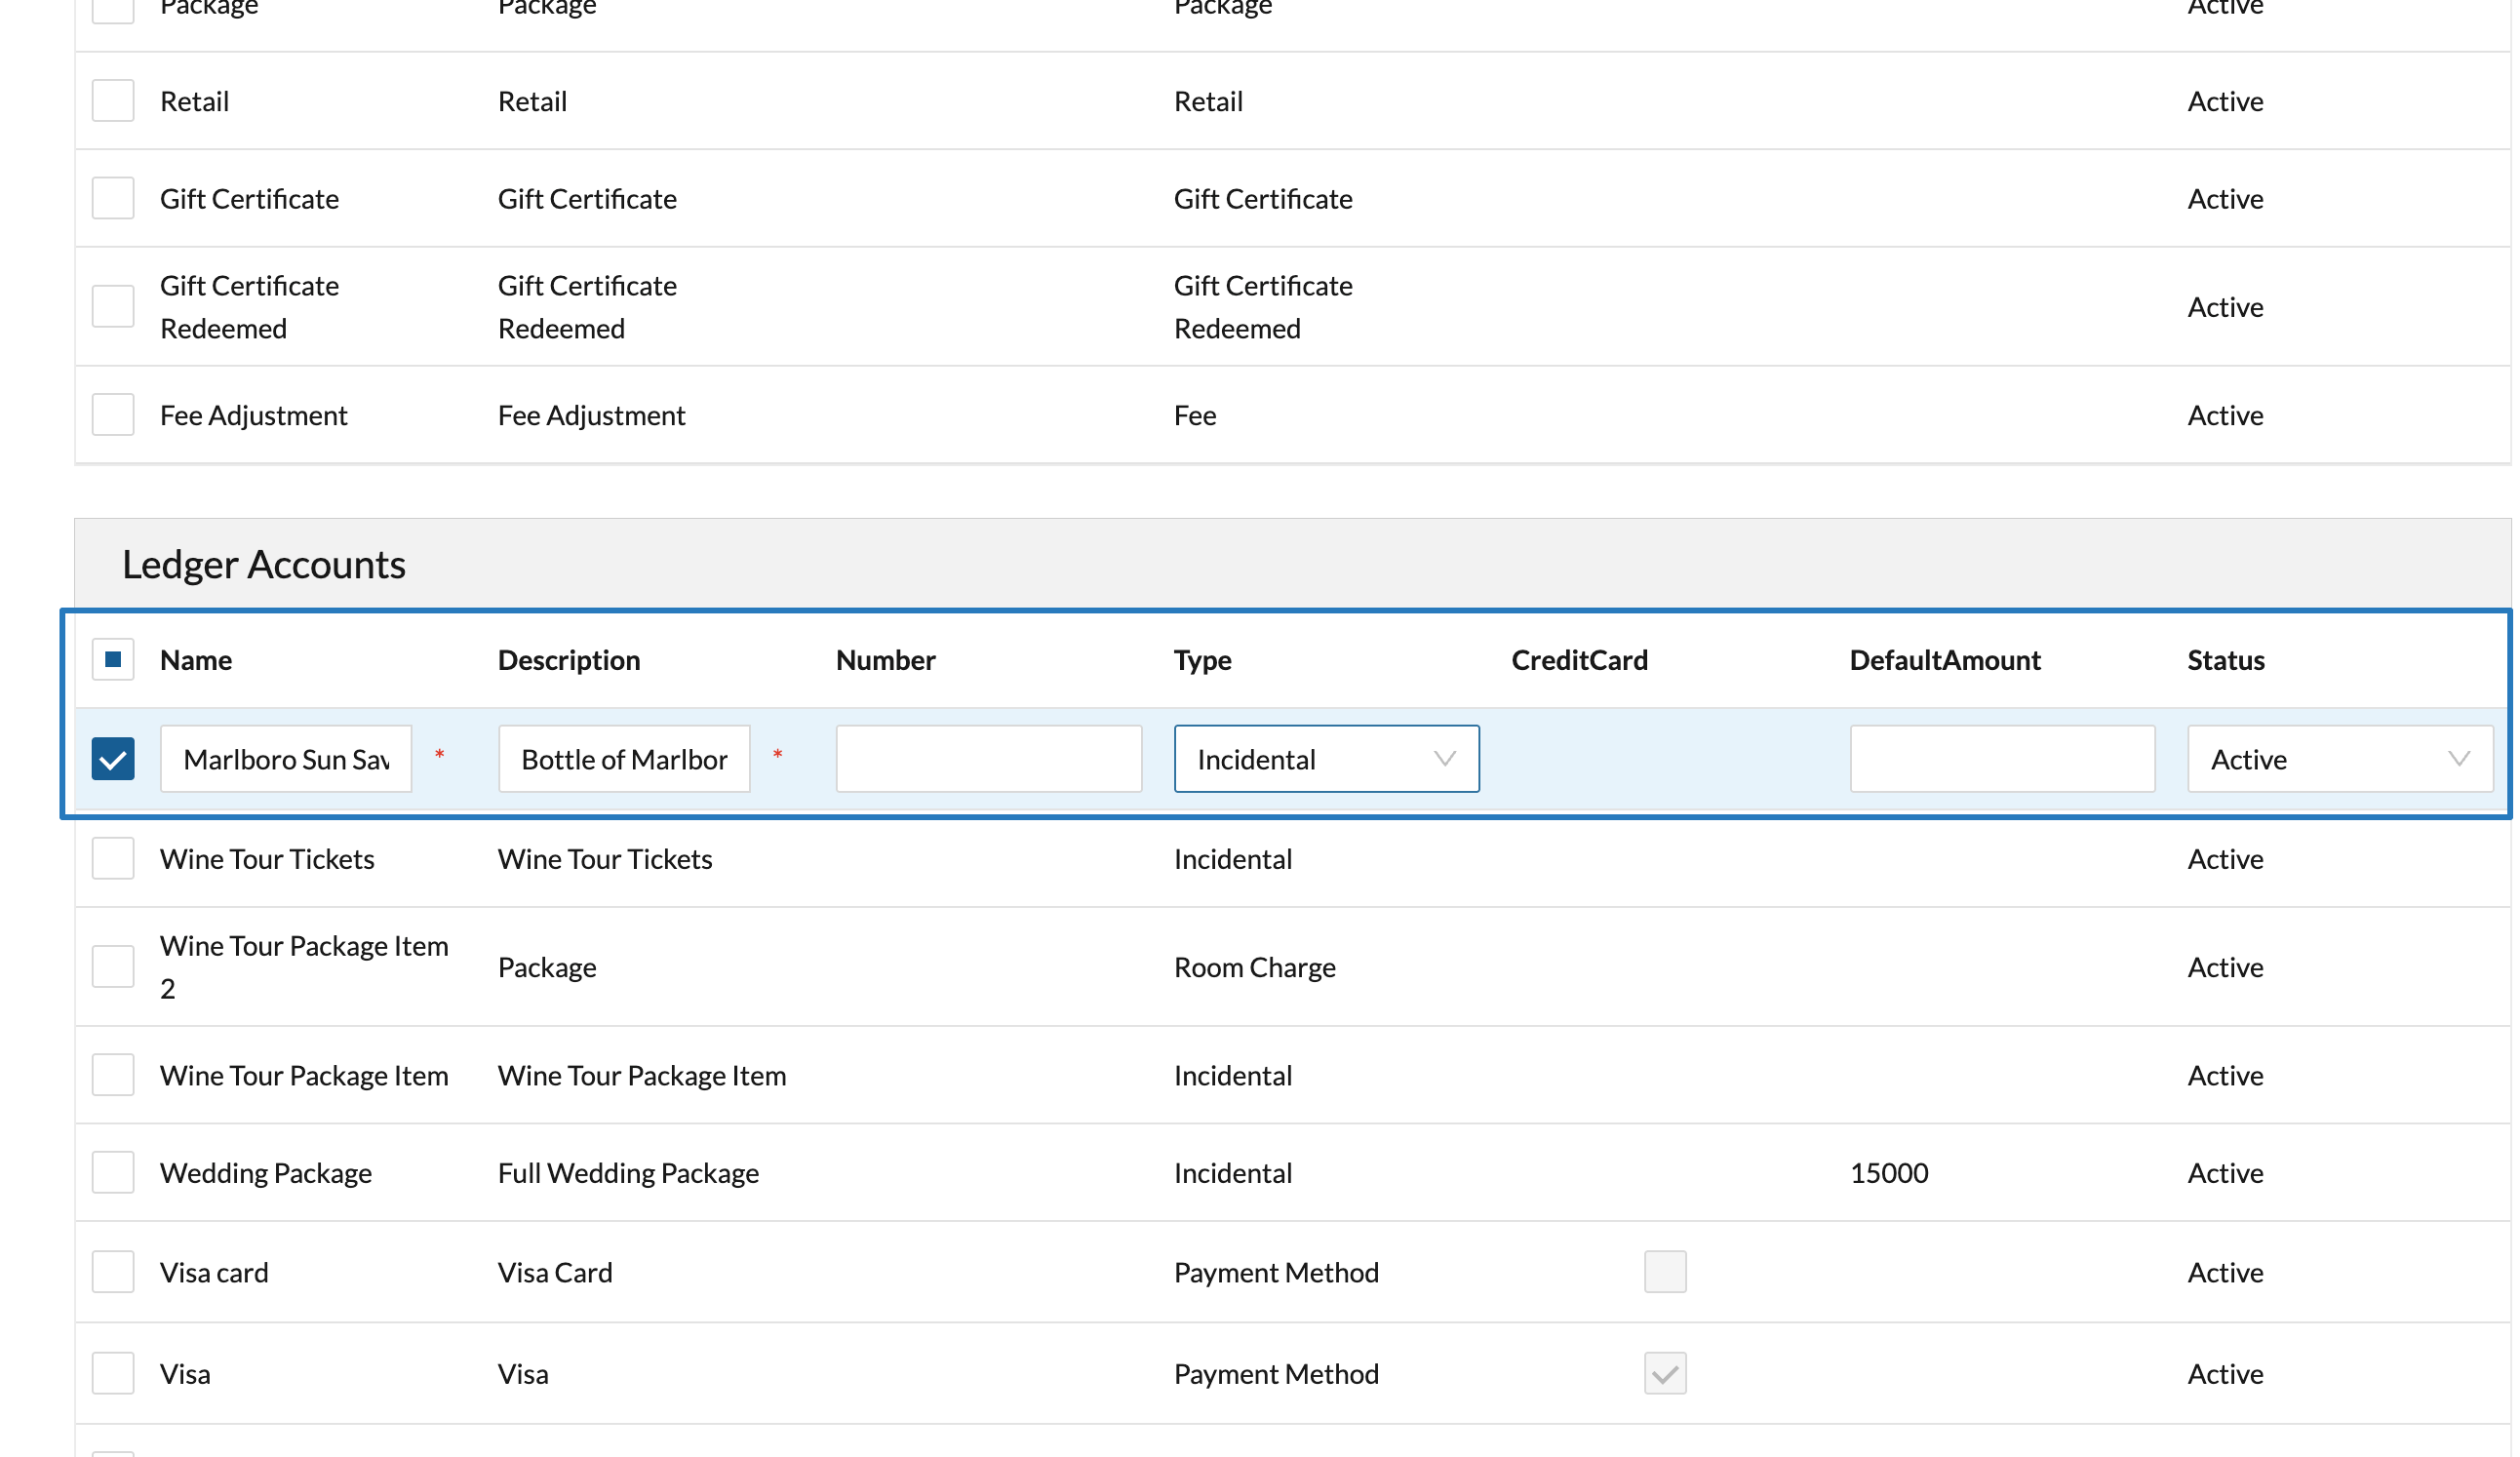This screenshot has width=2520, height=1457.
Task: Check the Retail row checkbox
Action: (x=113, y=101)
